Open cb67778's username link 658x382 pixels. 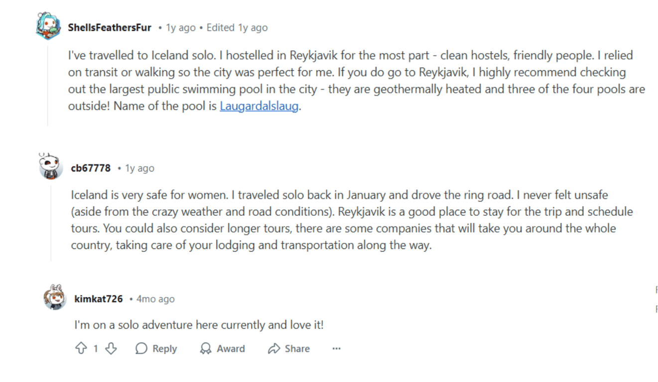(91, 168)
